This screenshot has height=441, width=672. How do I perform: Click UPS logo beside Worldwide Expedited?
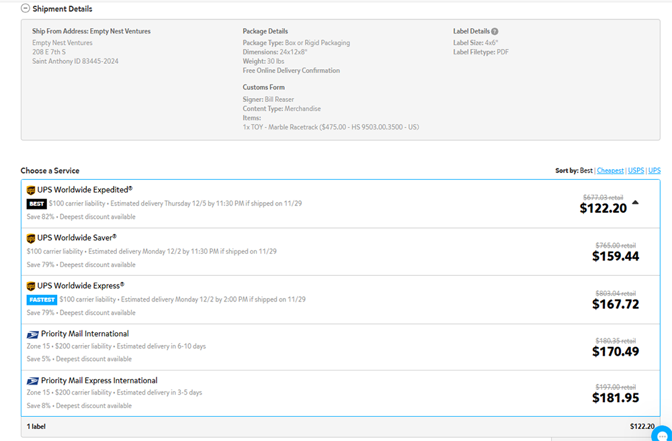30,190
